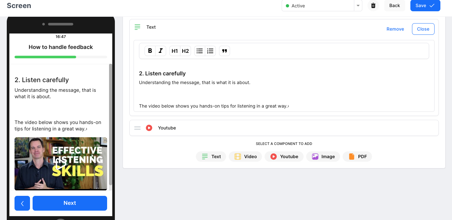This screenshot has width=452, height=220.
Task: Toggle italic formatting in the text editor
Action: [x=160, y=51]
